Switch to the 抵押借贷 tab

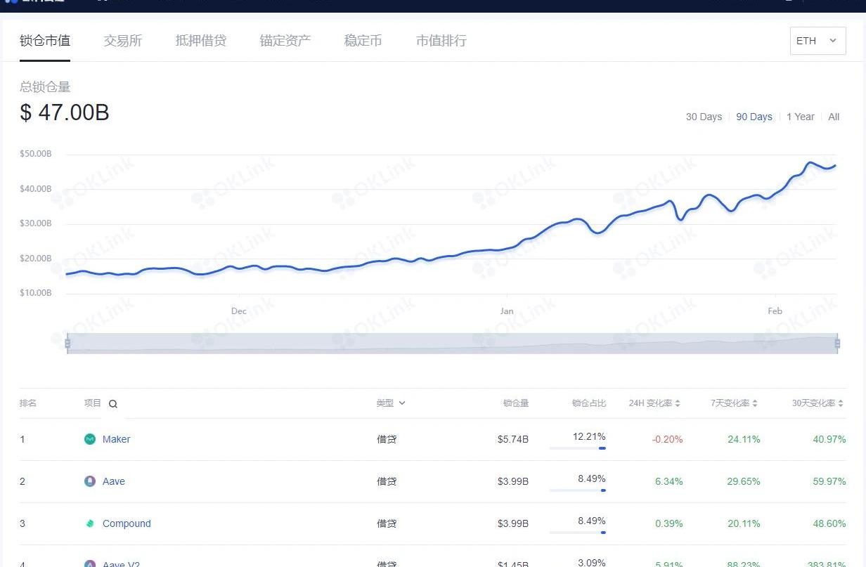201,41
